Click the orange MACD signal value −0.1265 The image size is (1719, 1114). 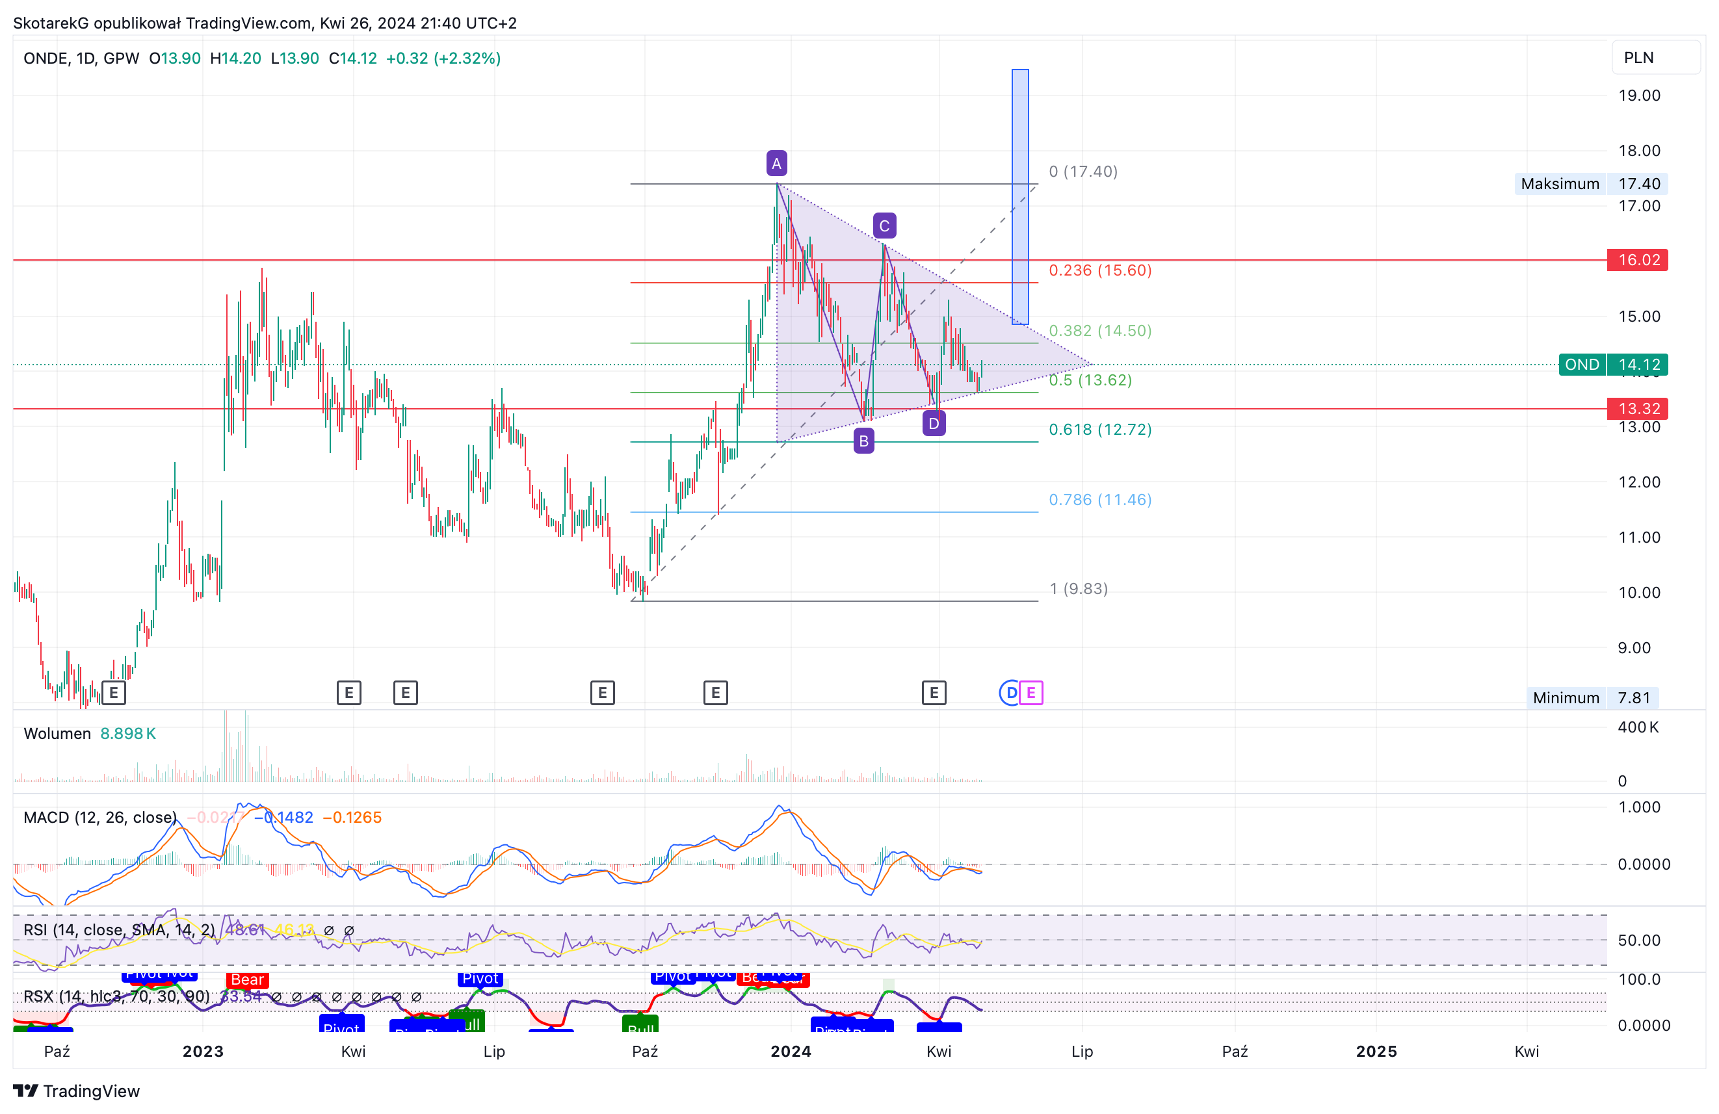352,817
